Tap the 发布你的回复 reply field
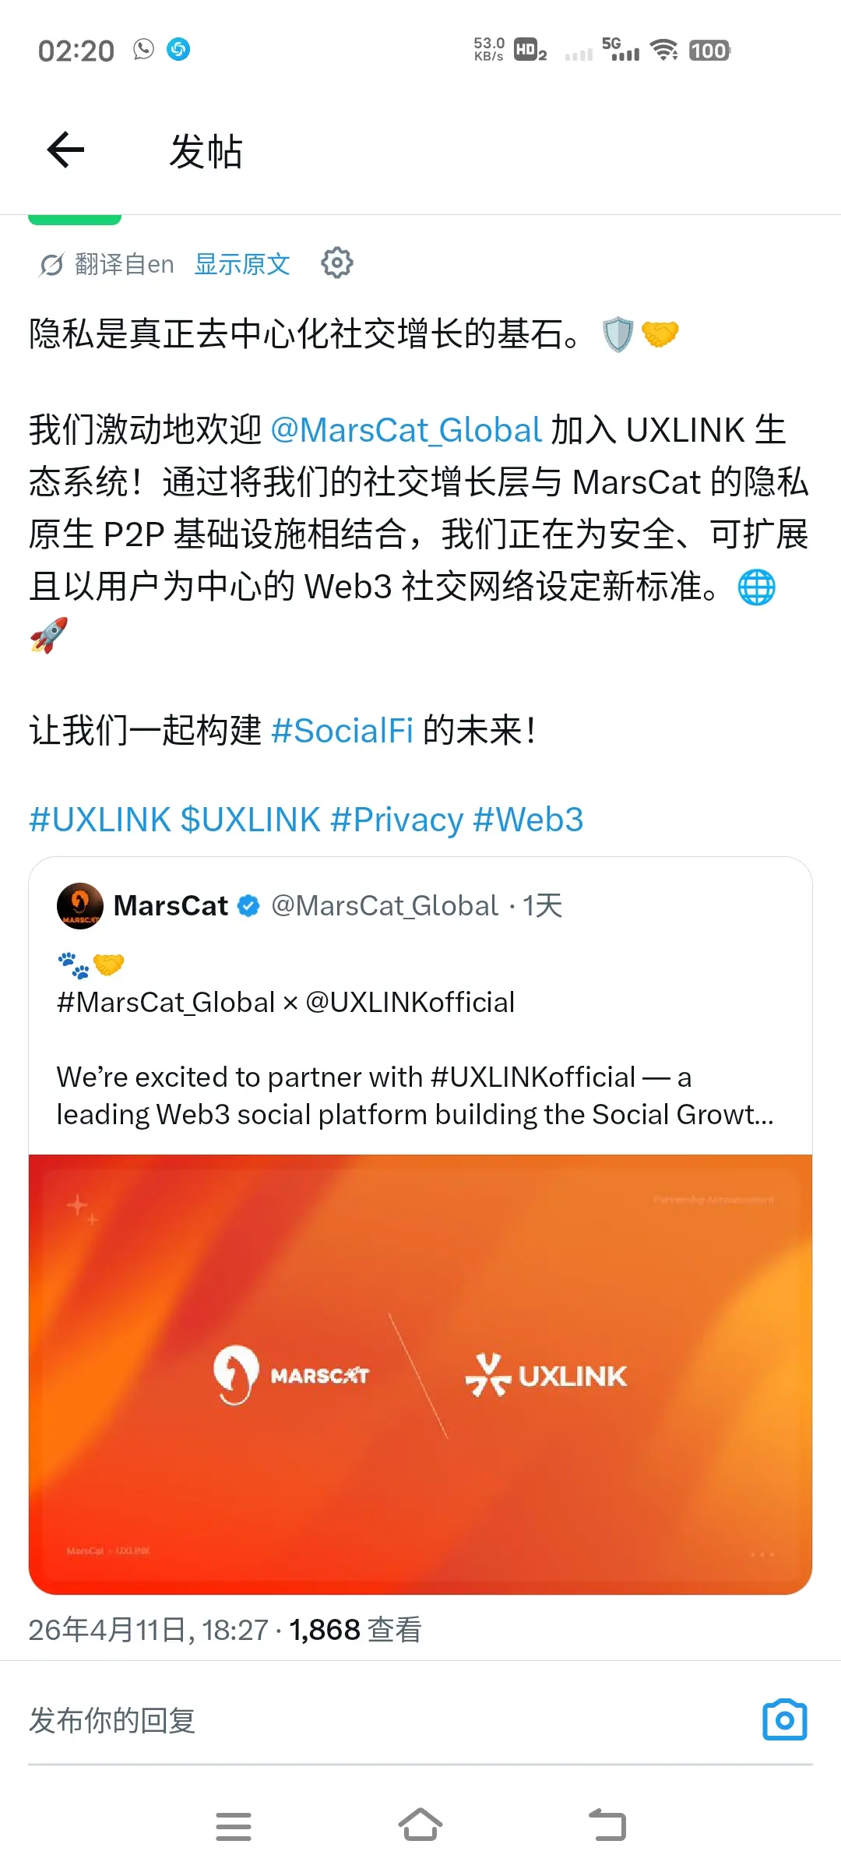The image size is (841, 1876). coord(382,1720)
